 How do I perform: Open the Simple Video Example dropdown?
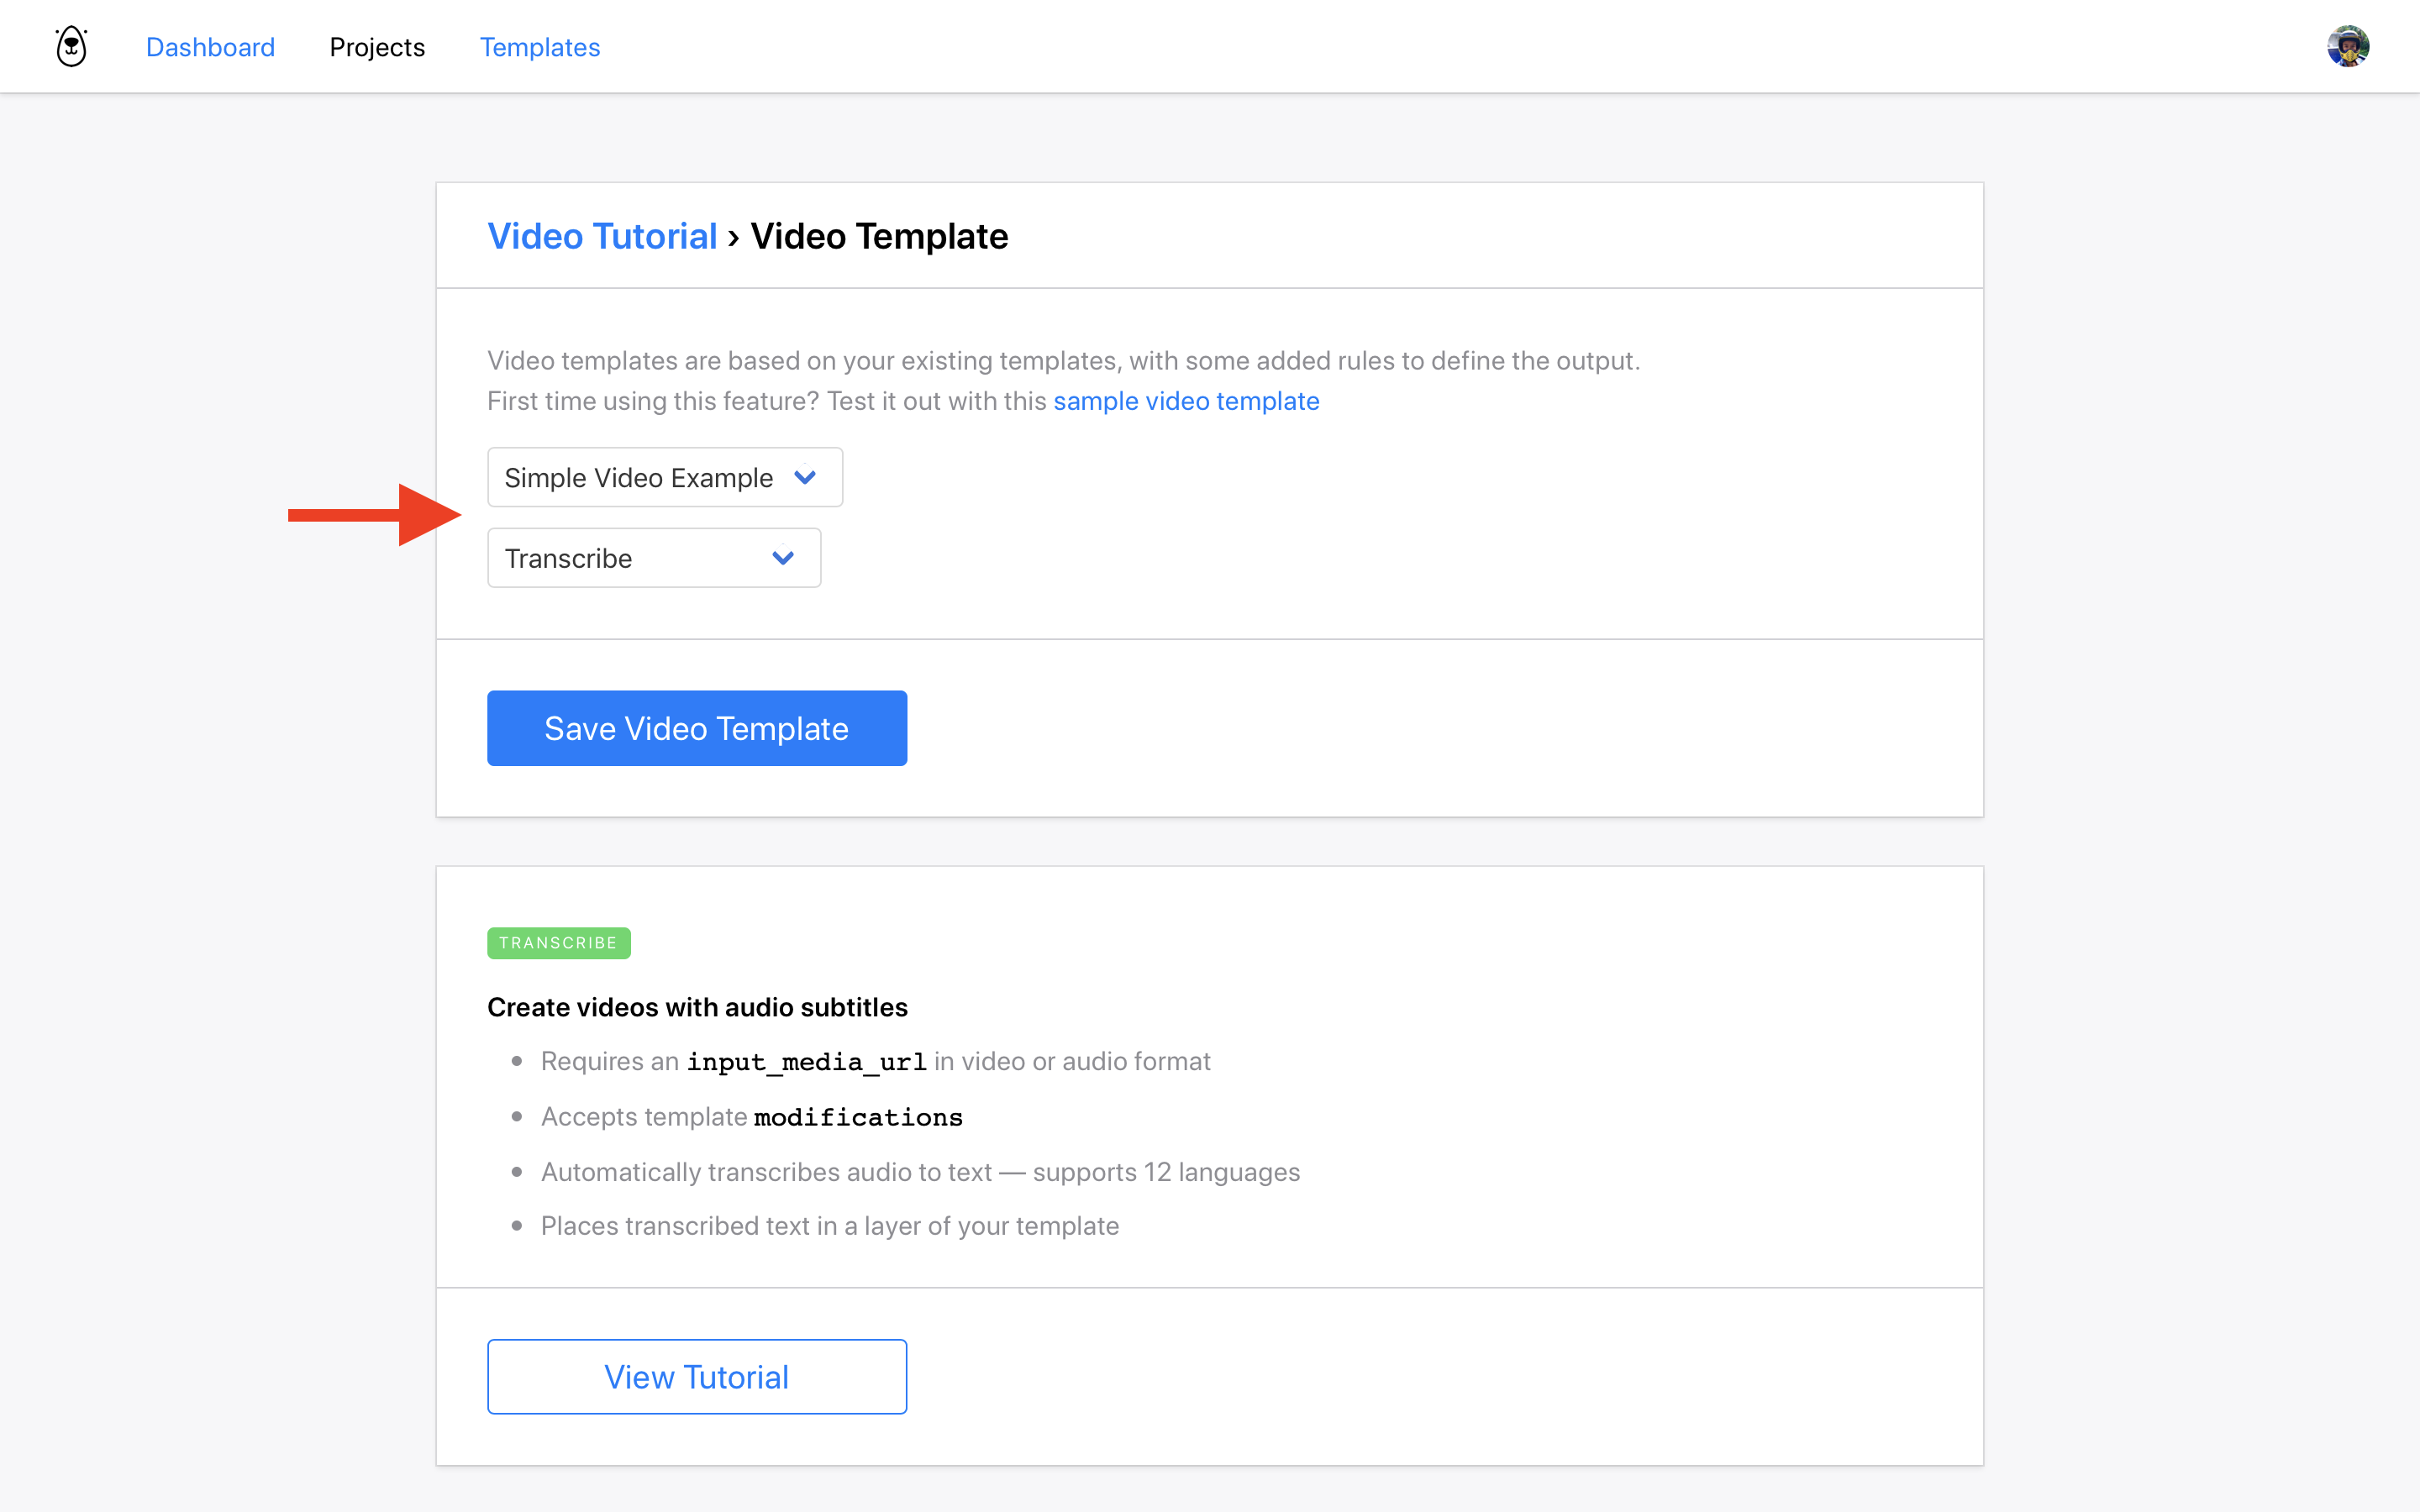(x=664, y=478)
